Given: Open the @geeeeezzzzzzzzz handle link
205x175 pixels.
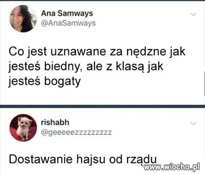Looking at the screenshot, I should [76, 132].
